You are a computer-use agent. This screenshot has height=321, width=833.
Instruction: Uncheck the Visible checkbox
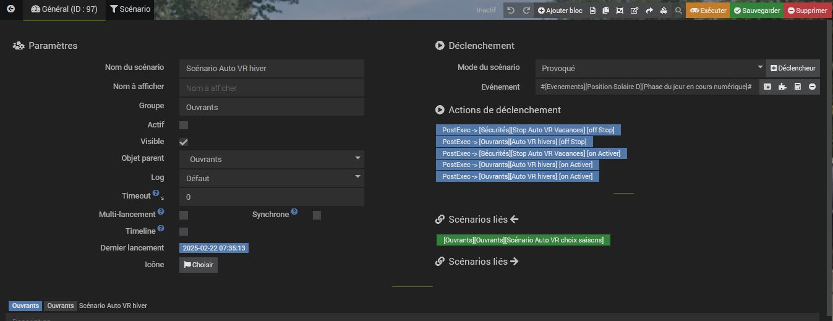184,142
